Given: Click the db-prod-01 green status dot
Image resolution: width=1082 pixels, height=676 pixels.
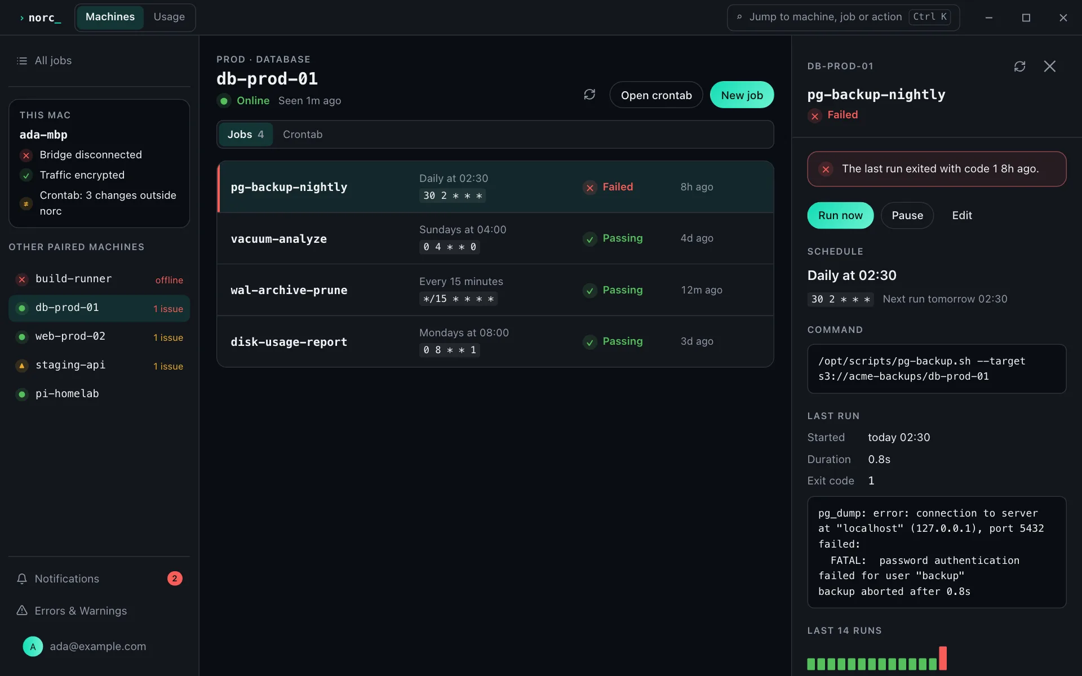Looking at the screenshot, I should pyautogui.click(x=22, y=308).
